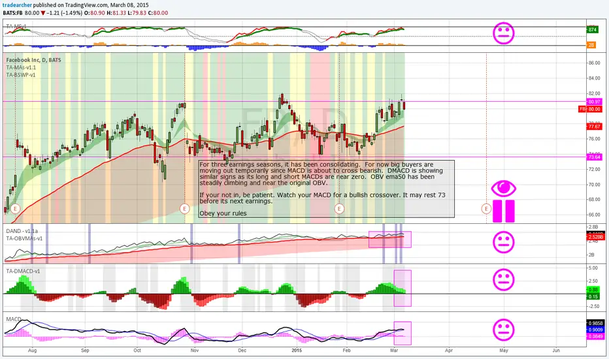This screenshot has height=359, width=609.
Task: Click the black 0.9858 MACD value tag
Action: (595, 323)
